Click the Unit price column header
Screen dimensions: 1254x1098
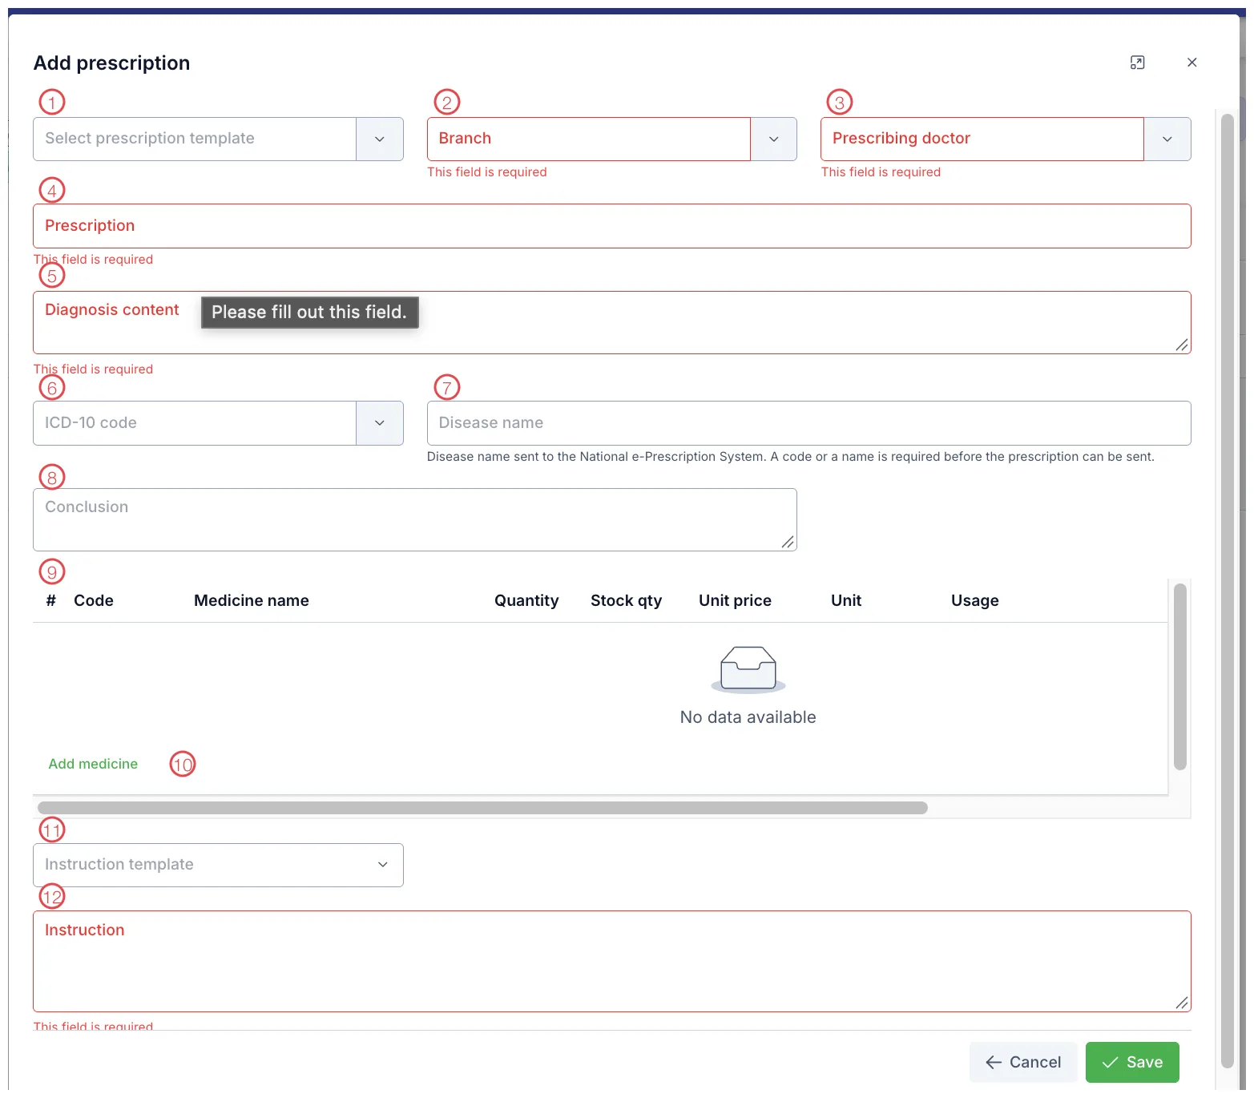tap(735, 600)
